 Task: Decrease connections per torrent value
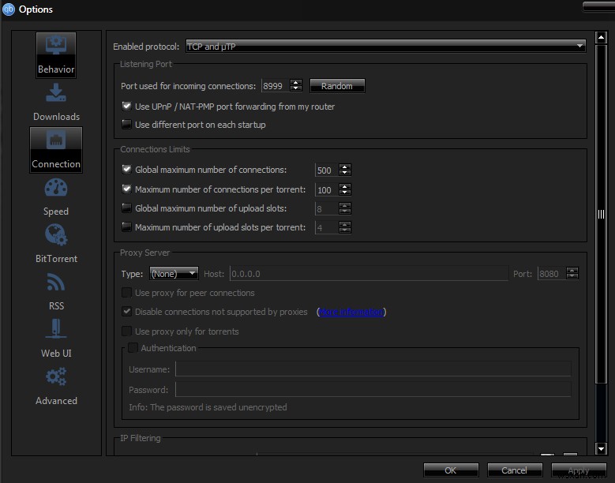345,193
